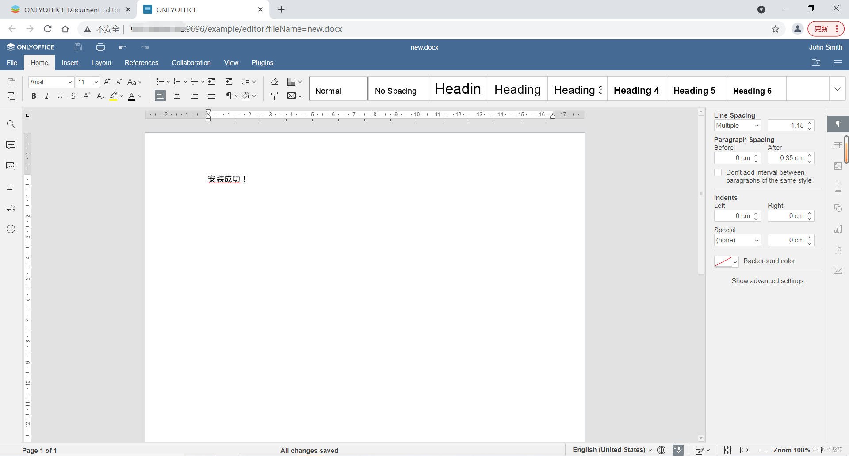Open the About info icon

point(11,229)
